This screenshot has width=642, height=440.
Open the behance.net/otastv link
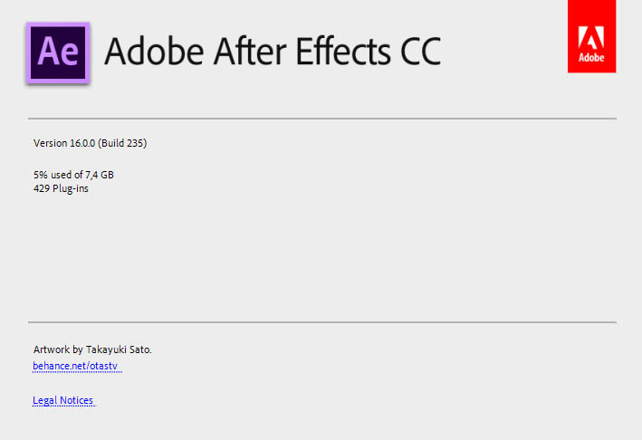pos(76,367)
